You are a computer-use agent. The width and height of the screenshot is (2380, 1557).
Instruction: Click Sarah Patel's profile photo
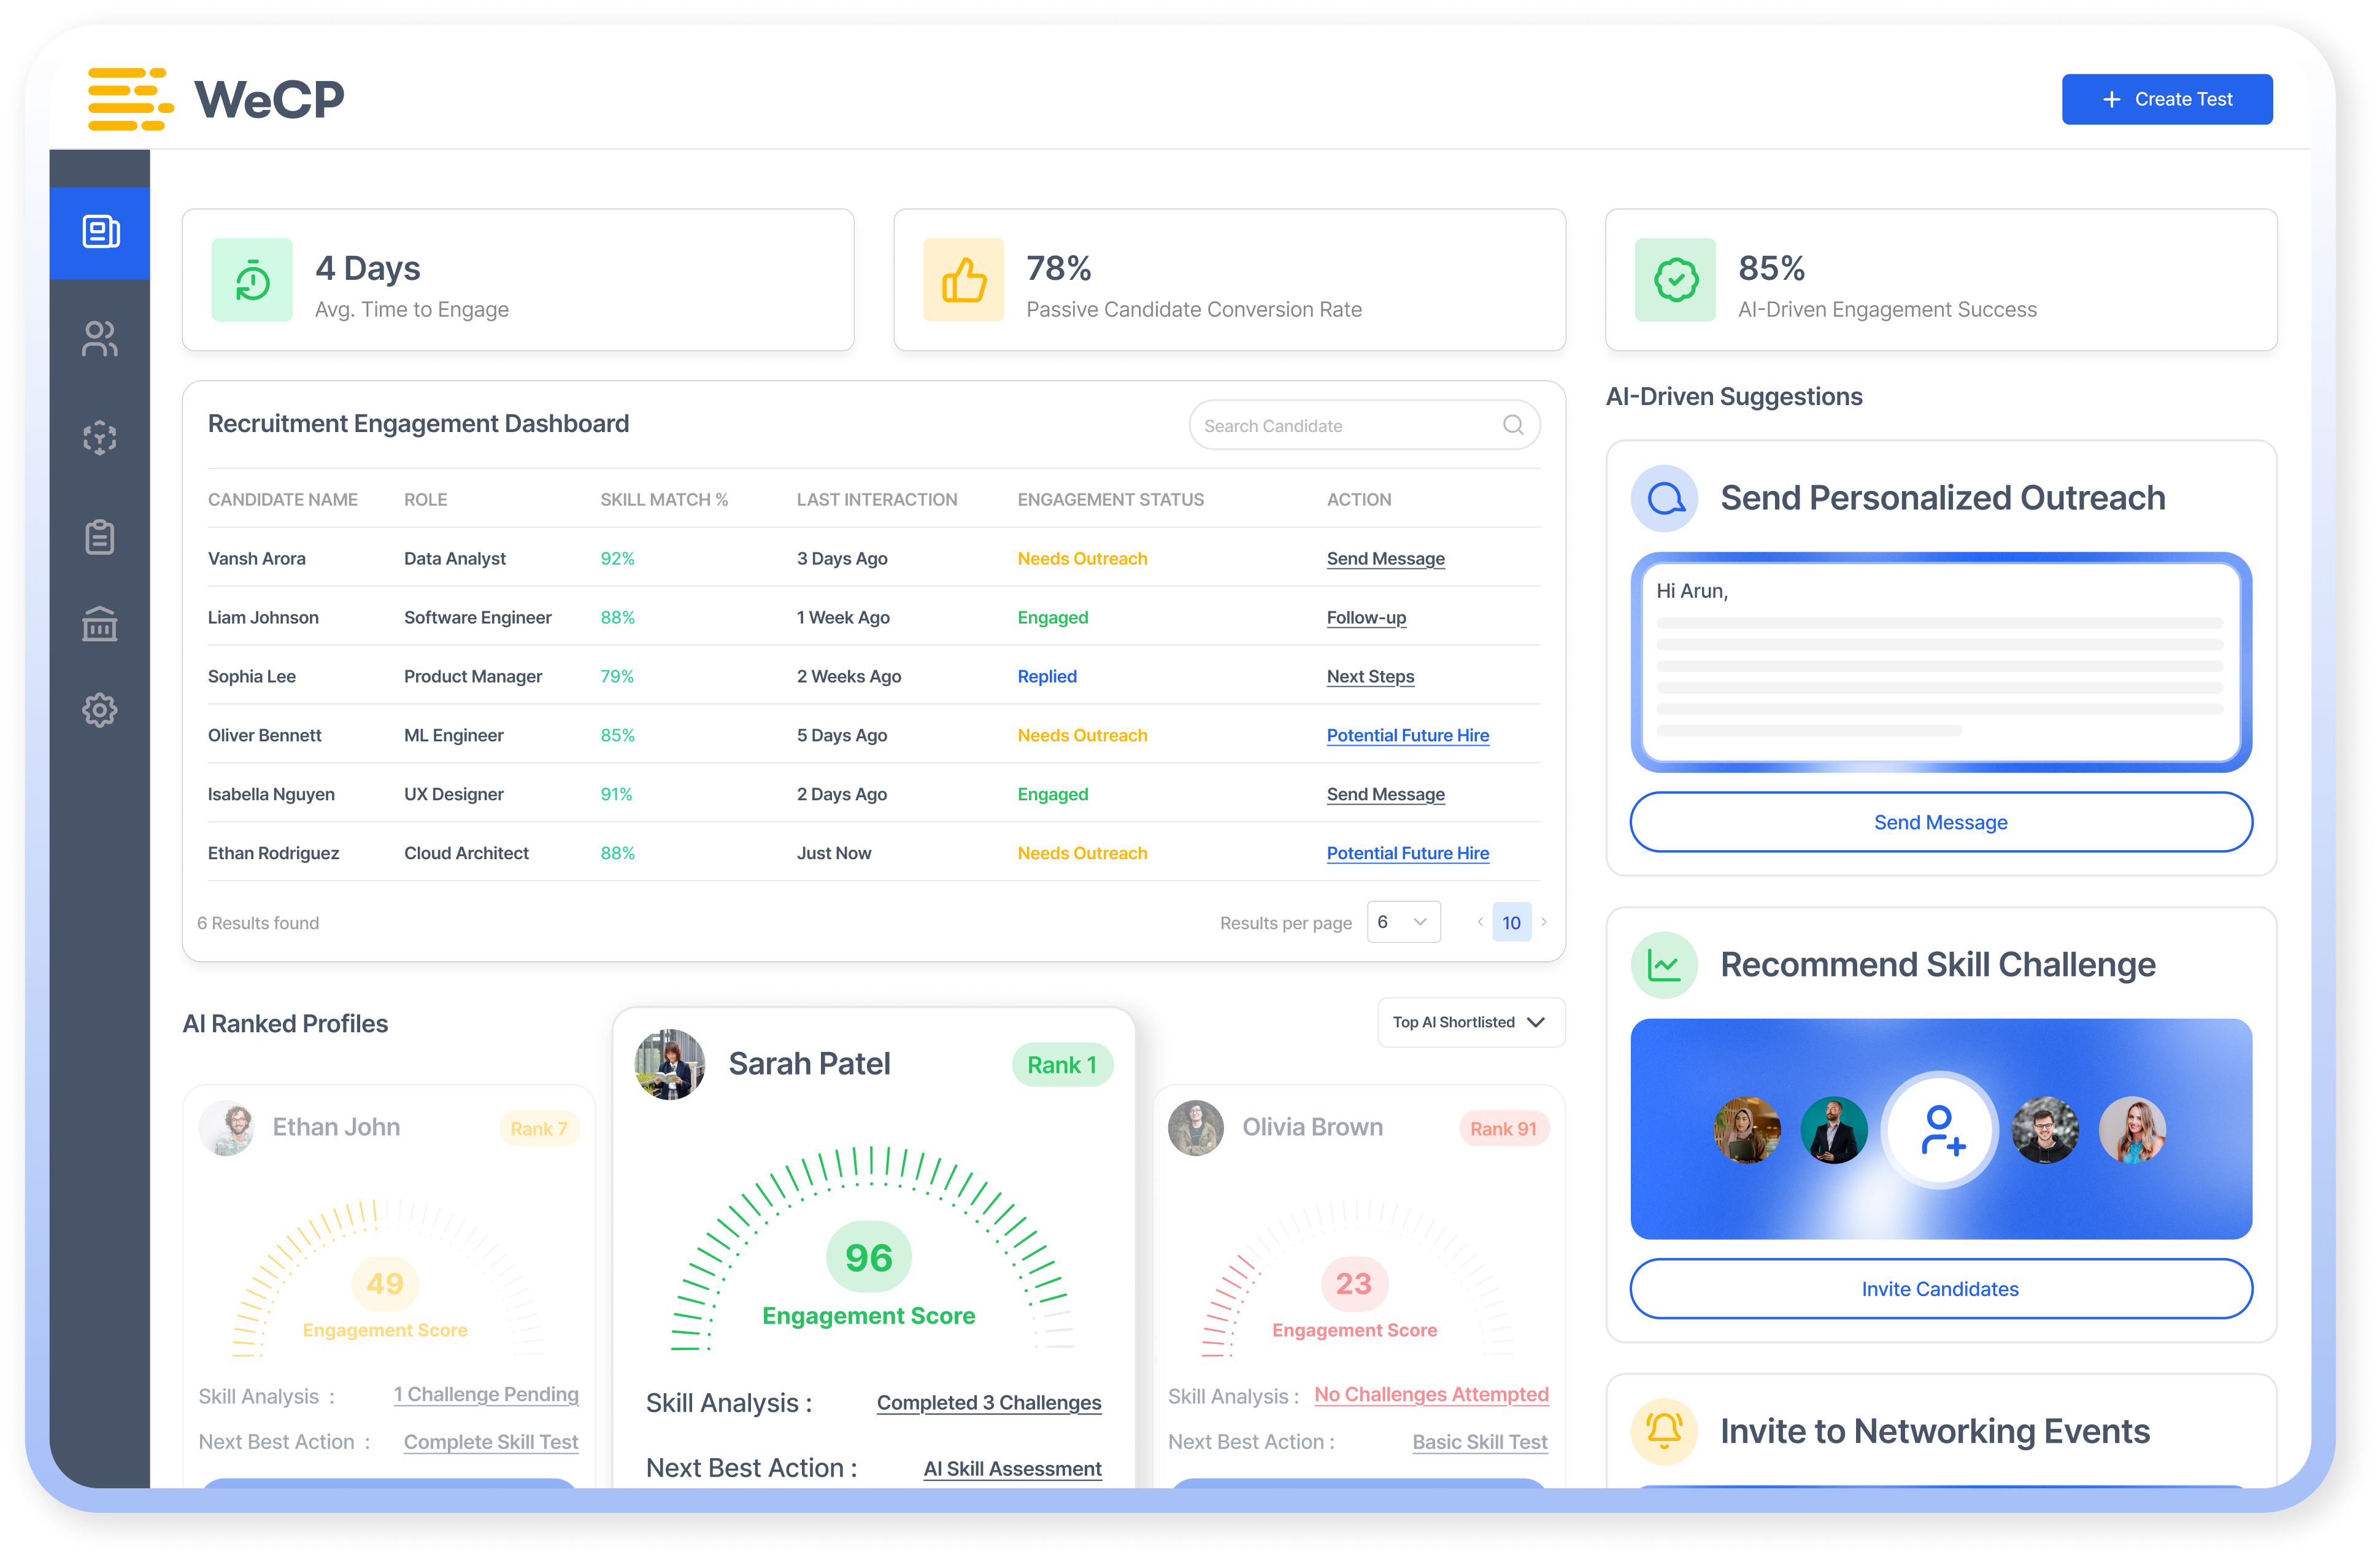coord(670,1064)
